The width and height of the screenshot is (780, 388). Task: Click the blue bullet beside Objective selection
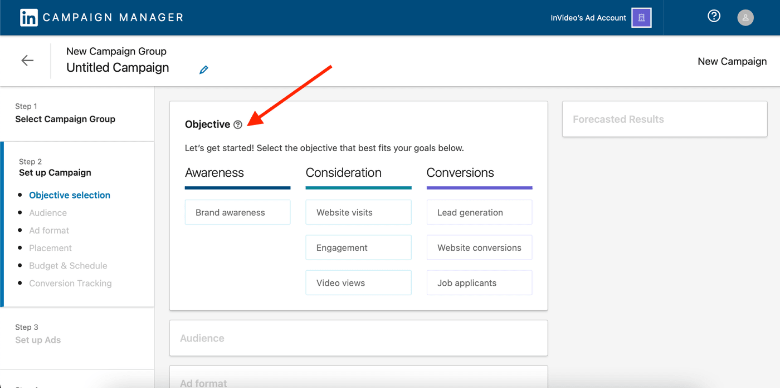[x=21, y=195]
